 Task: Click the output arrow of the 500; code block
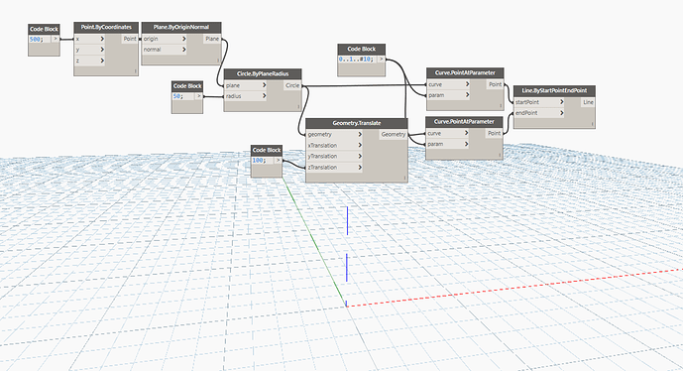coord(56,39)
